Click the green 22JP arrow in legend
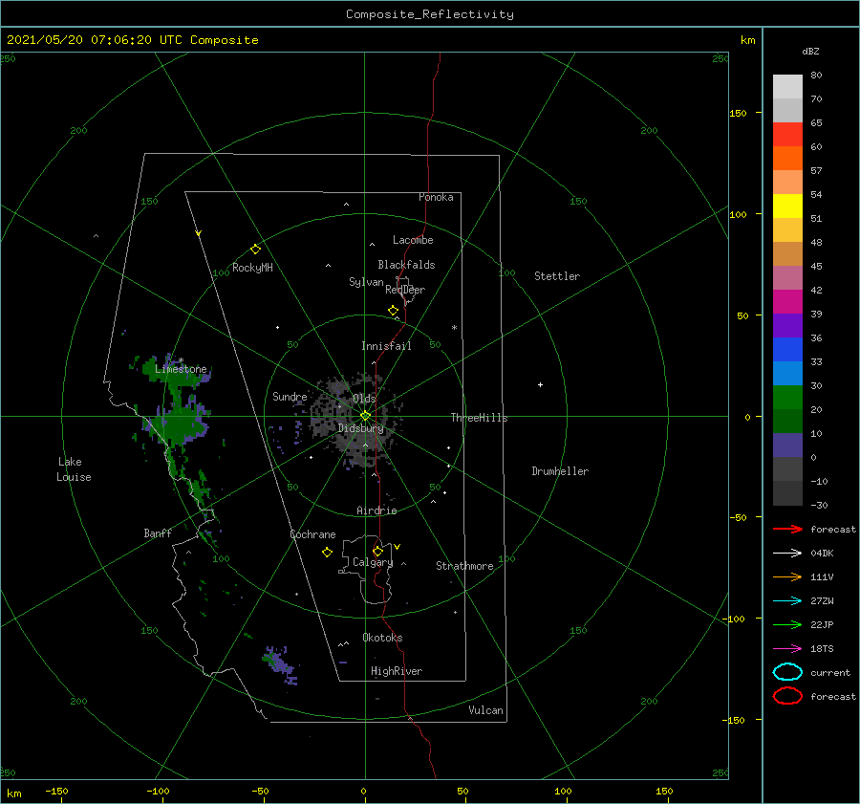 coord(787,624)
